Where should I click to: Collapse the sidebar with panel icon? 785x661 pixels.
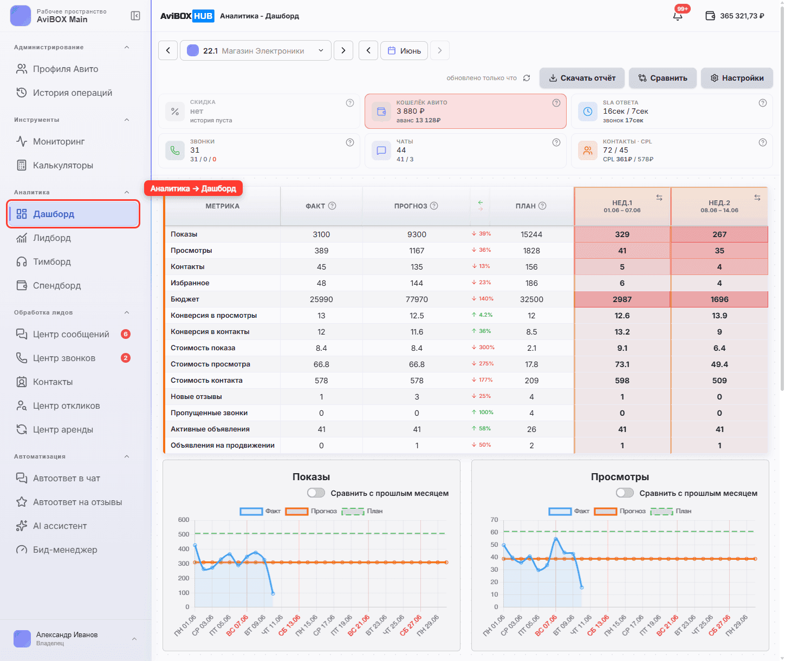(135, 16)
